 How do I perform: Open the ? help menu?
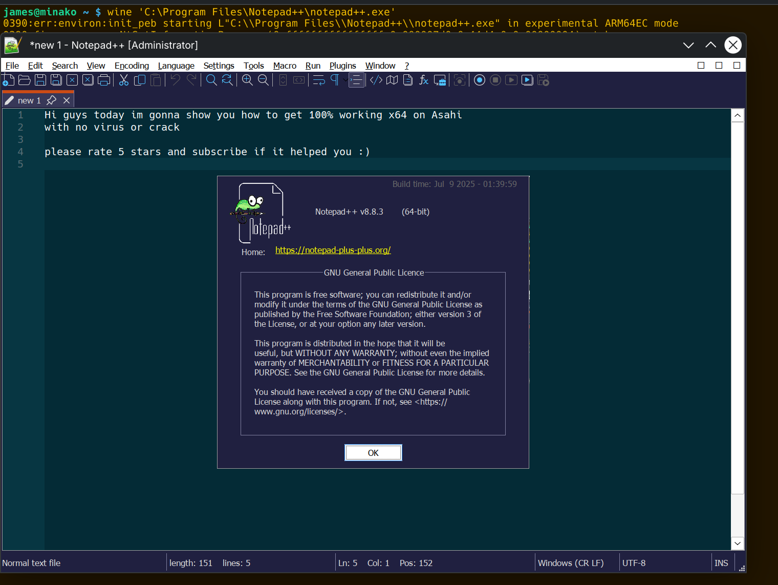click(x=407, y=66)
